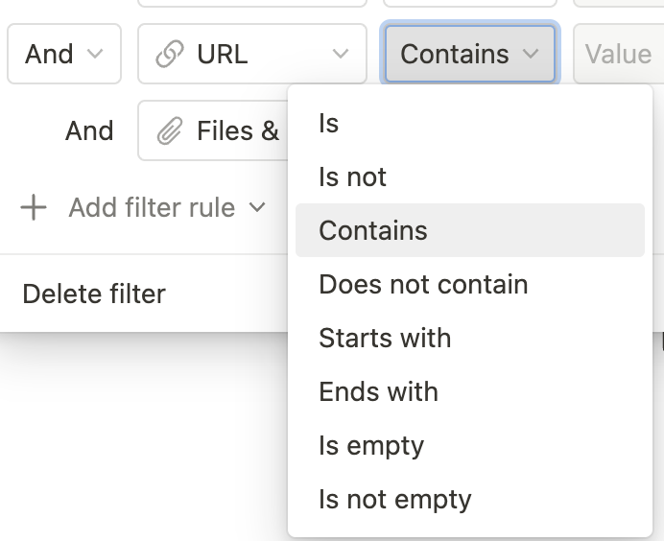Open the And conjunction dropdown
664x541 pixels.
[x=64, y=55]
